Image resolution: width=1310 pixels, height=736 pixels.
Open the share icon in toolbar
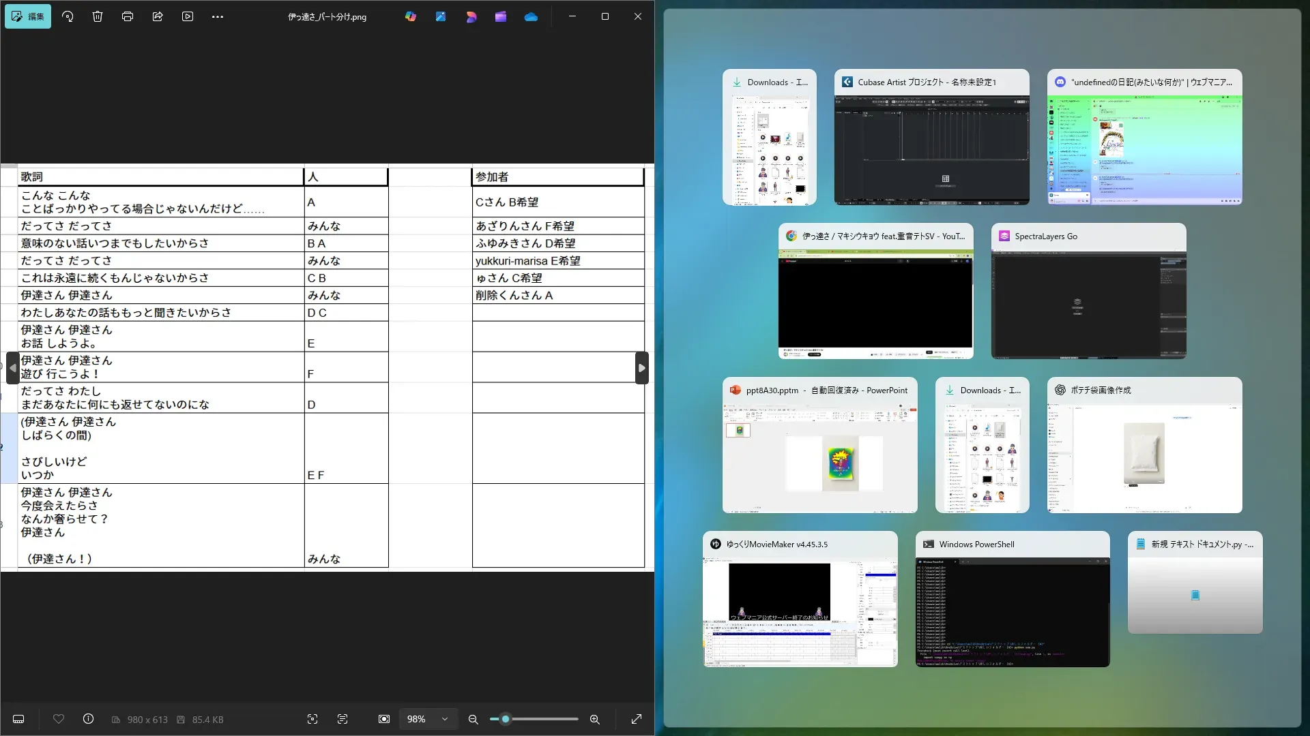158,16
